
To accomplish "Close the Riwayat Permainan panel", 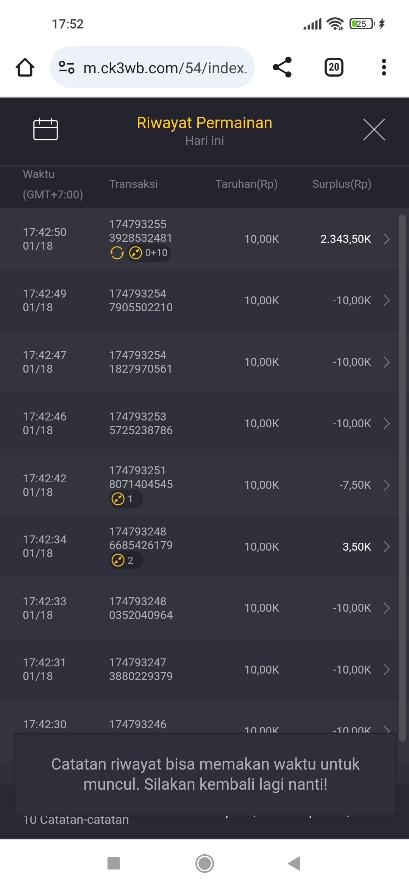I will [374, 129].
